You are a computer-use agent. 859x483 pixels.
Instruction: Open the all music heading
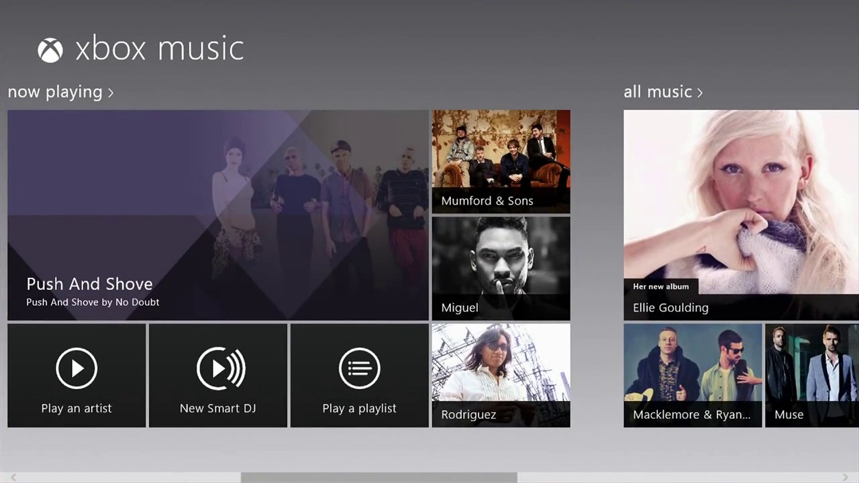pyautogui.click(x=657, y=92)
